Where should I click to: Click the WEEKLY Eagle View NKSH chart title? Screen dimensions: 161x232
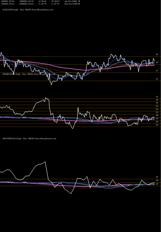[29, 74]
